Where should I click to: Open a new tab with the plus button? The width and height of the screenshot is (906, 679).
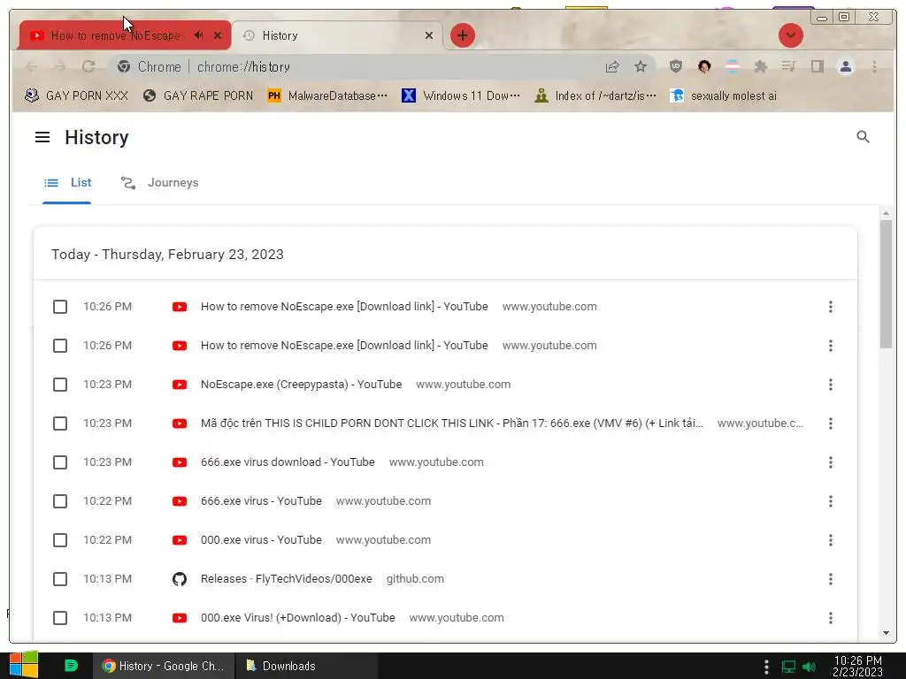(x=462, y=35)
